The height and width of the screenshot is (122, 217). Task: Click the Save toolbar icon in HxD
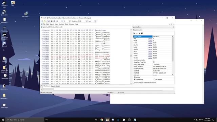48,21
